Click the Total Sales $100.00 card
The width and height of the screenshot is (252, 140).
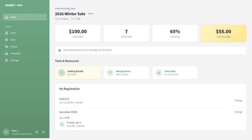pyautogui.click(x=78, y=33)
